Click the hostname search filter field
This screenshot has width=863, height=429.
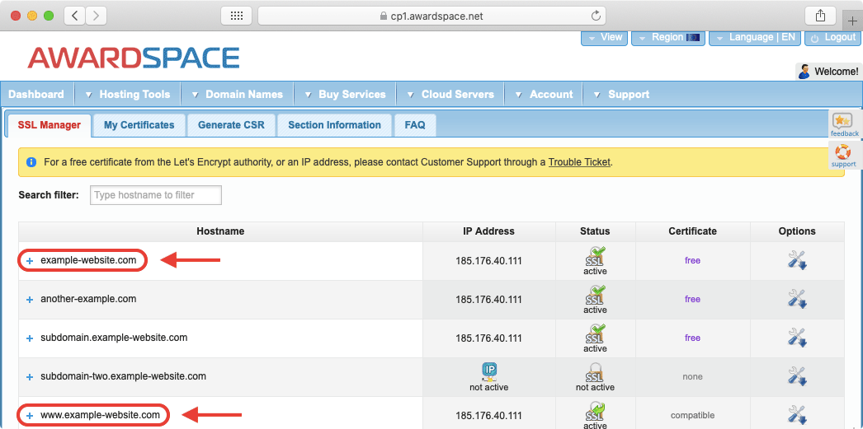[155, 195]
